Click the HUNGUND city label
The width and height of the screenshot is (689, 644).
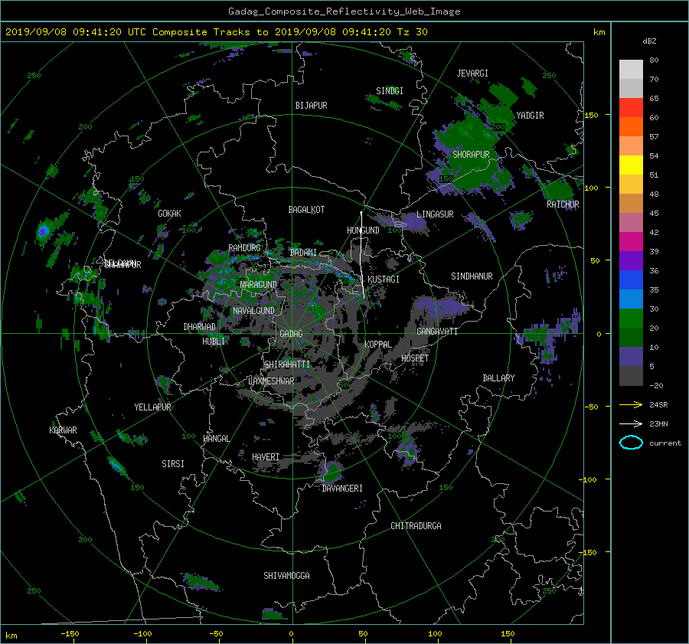(363, 230)
